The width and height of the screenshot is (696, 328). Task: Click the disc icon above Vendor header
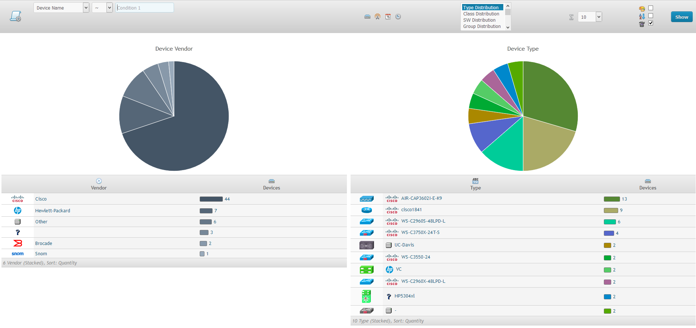coord(99,181)
